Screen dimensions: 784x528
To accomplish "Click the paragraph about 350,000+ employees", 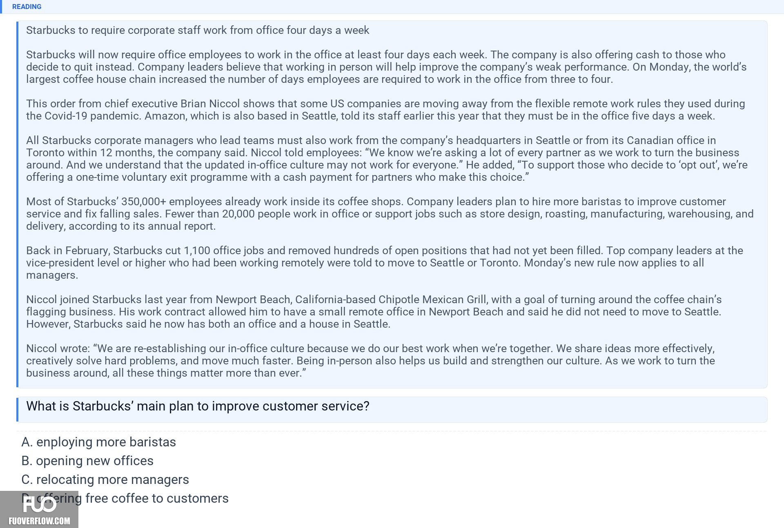I will (x=390, y=214).
